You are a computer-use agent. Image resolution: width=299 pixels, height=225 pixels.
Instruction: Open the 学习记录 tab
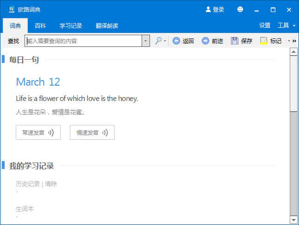[x=71, y=25]
